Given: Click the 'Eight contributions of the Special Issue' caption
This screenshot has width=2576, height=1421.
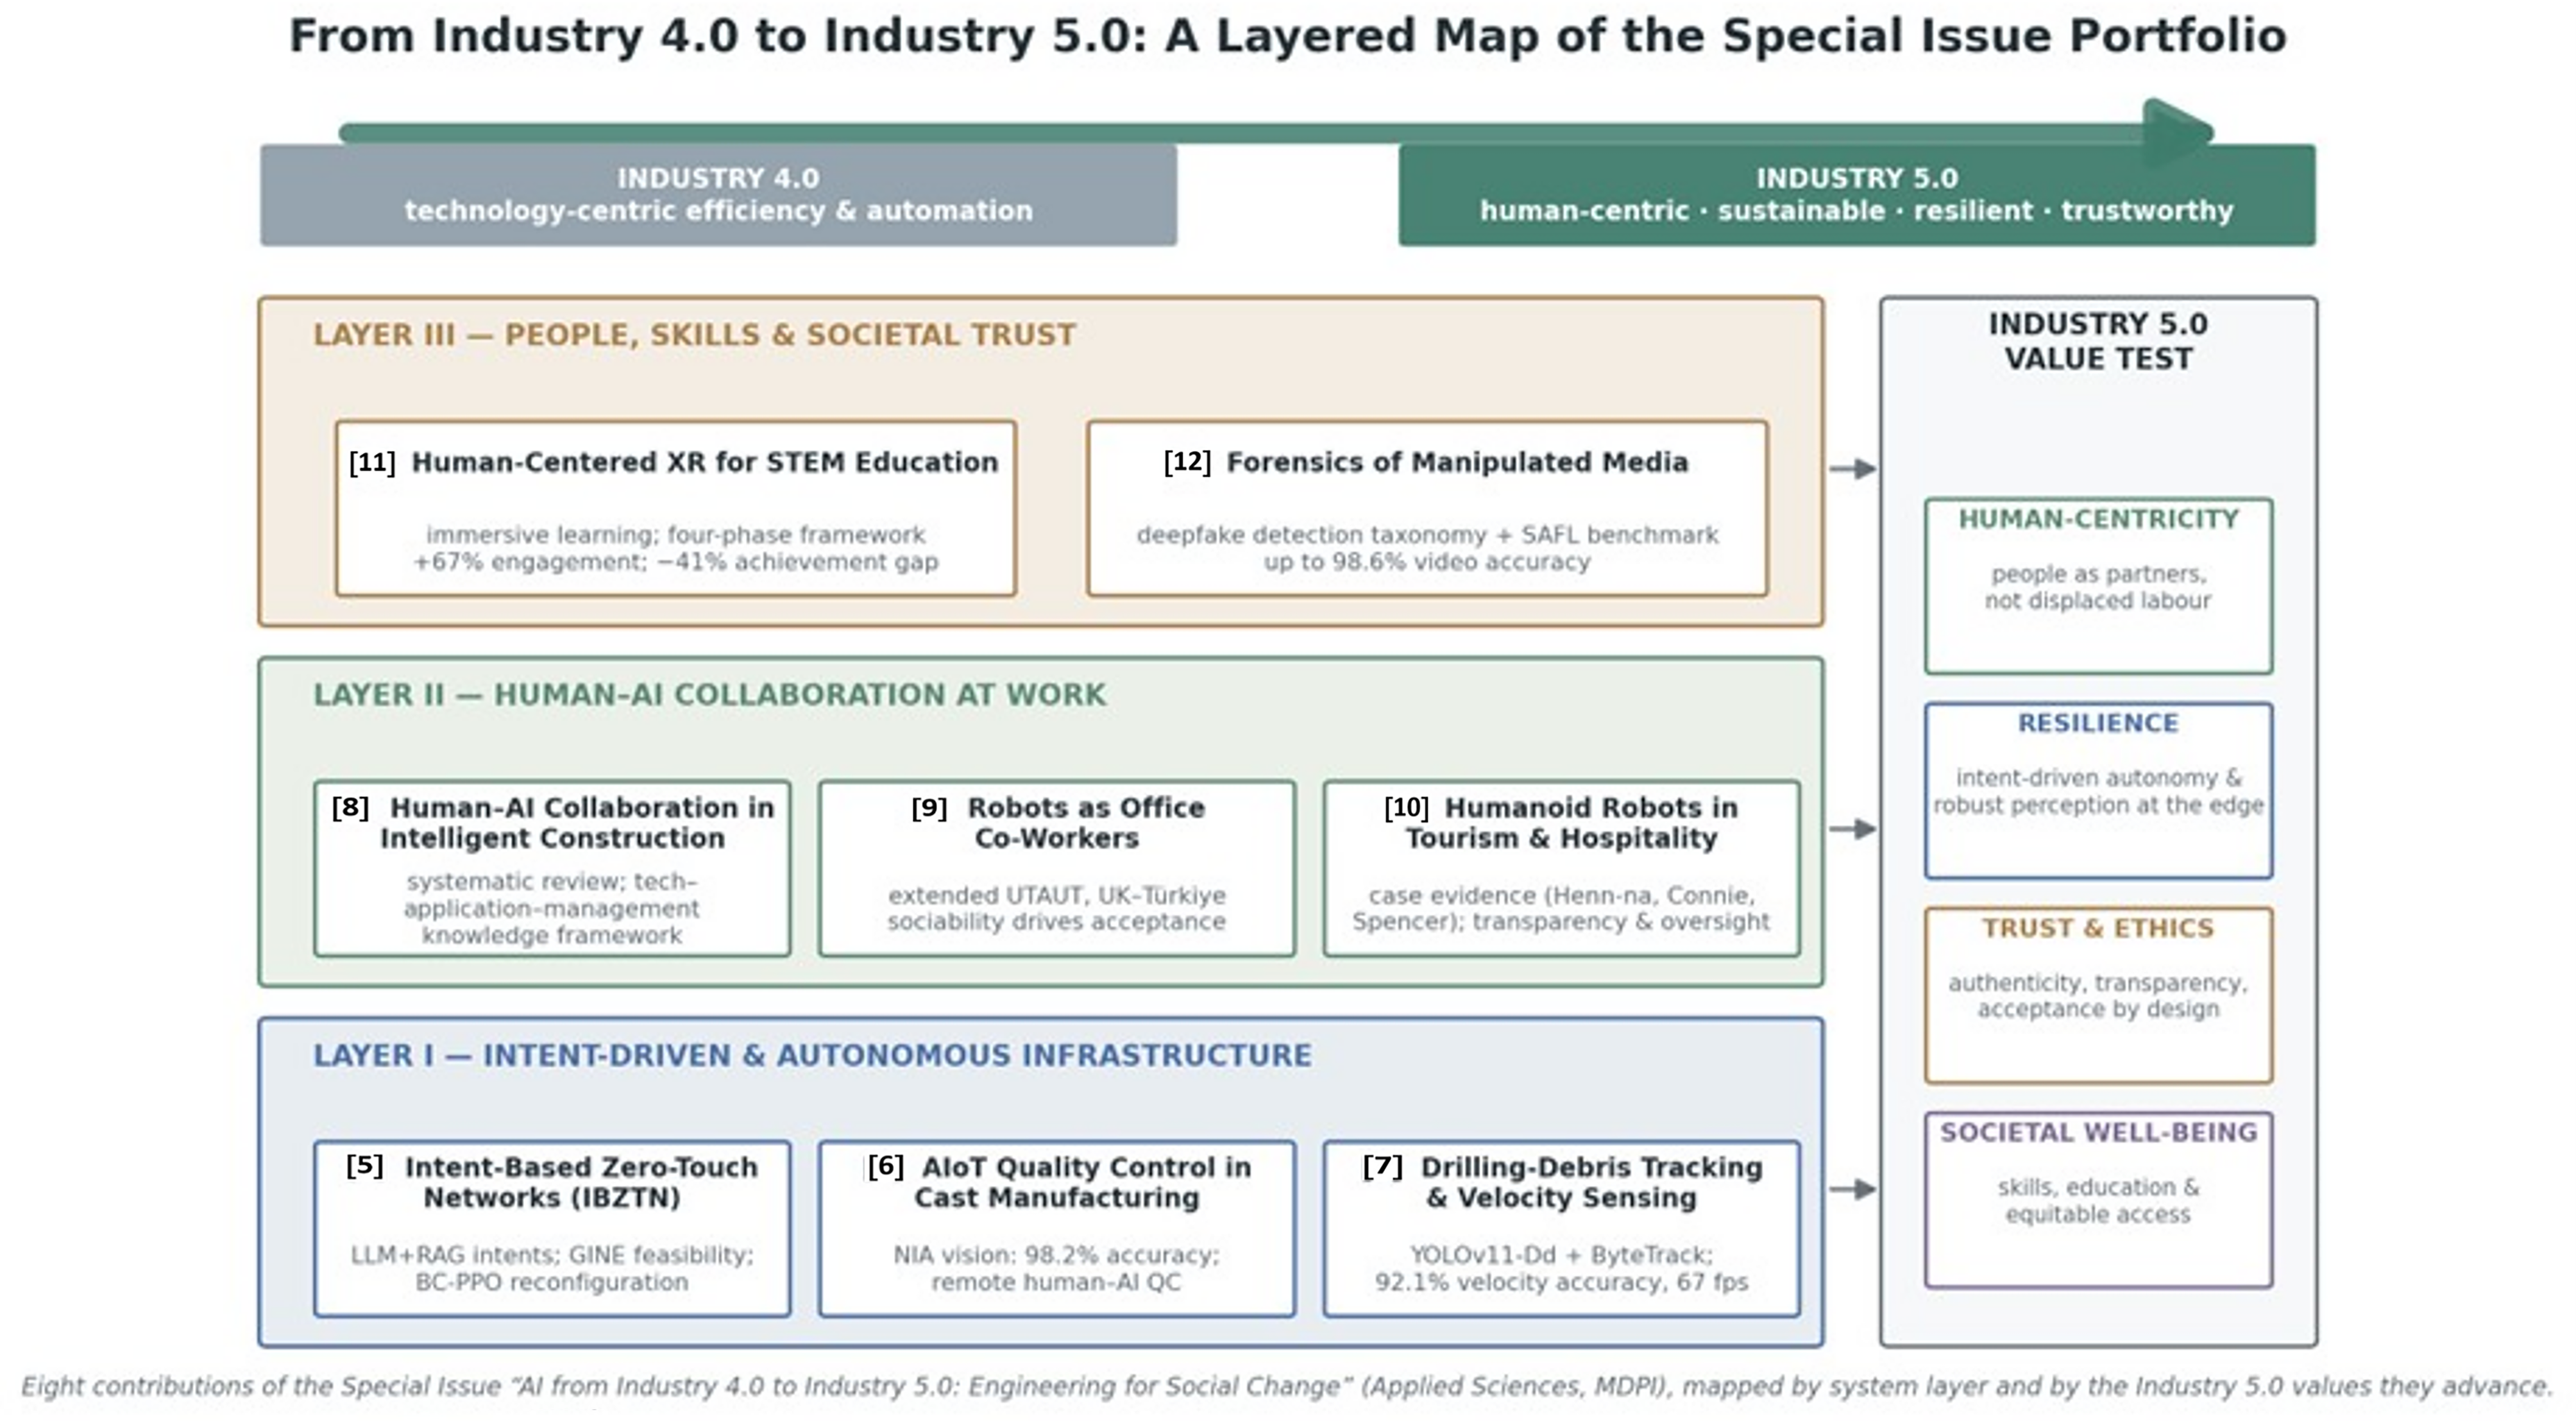Looking at the screenshot, I should (1288, 1387).
